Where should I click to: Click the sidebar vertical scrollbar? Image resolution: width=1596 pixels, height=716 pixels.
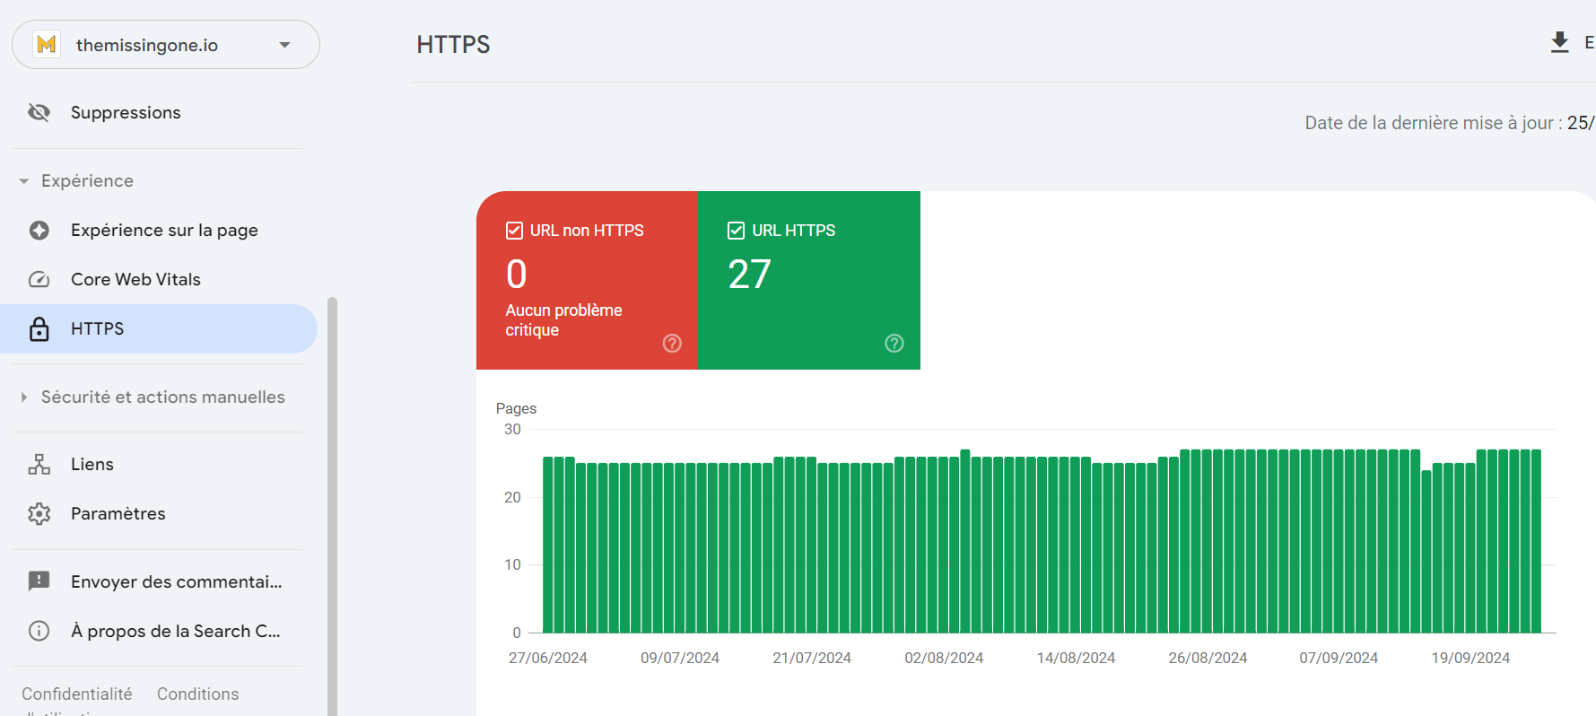click(x=332, y=506)
